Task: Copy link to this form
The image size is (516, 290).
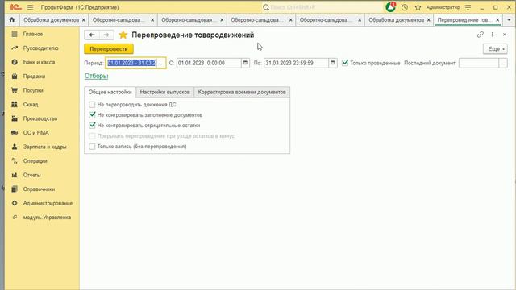Action: tap(481, 35)
